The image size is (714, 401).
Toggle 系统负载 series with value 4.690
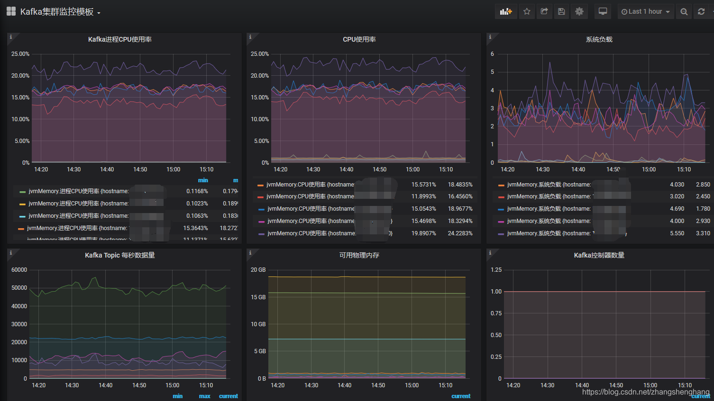pos(549,209)
